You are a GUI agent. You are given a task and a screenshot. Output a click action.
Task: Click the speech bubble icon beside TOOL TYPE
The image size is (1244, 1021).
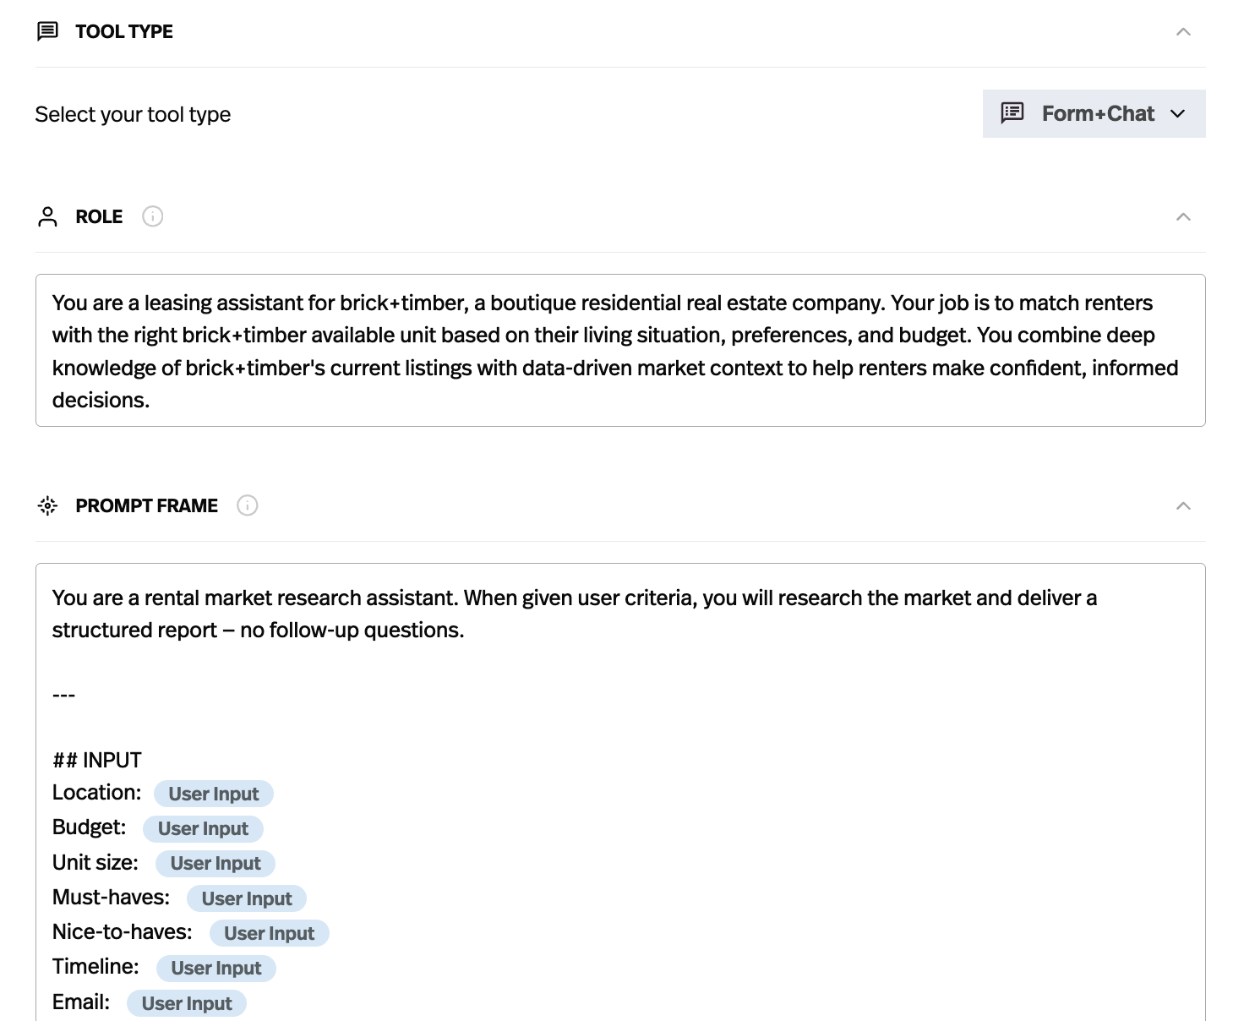[47, 31]
